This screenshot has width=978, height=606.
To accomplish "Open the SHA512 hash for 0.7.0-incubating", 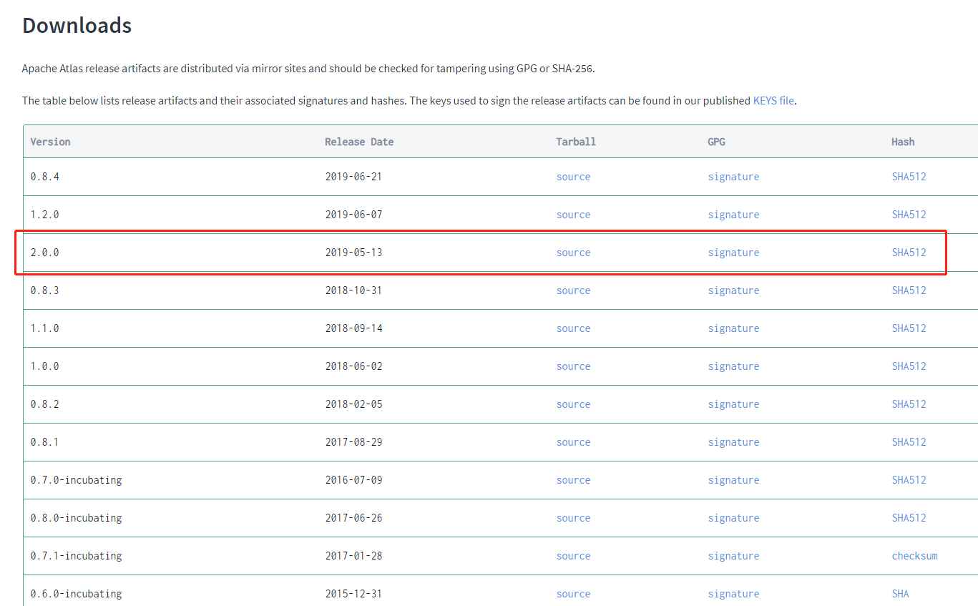I will tap(909, 479).
